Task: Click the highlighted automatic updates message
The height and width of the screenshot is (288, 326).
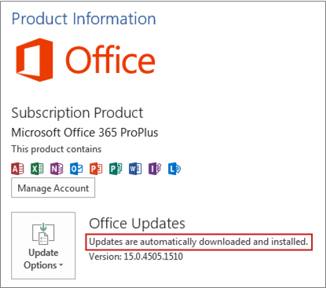Action: tap(199, 242)
